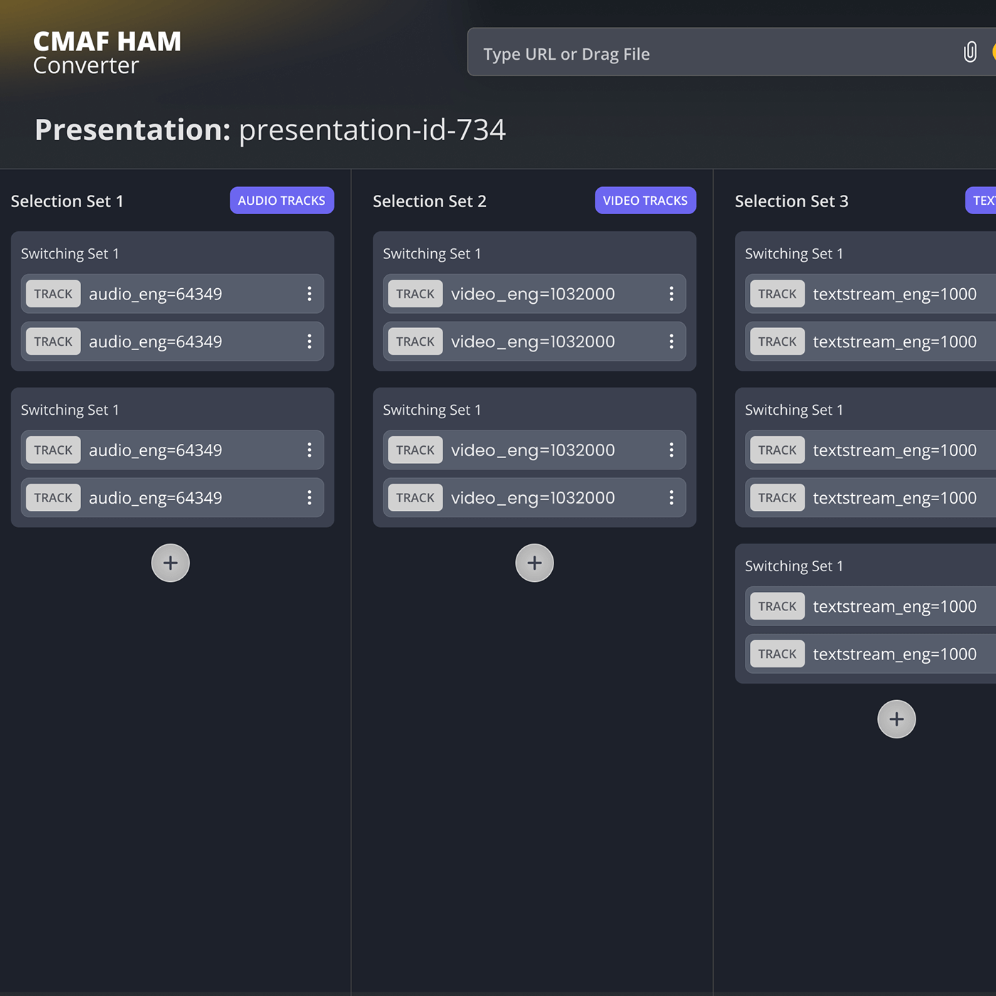Open three-dot menu of the bottommost video track
996x996 pixels.
[x=671, y=498]
